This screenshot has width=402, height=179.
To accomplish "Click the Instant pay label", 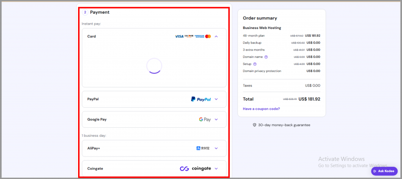I will (91, 24).
